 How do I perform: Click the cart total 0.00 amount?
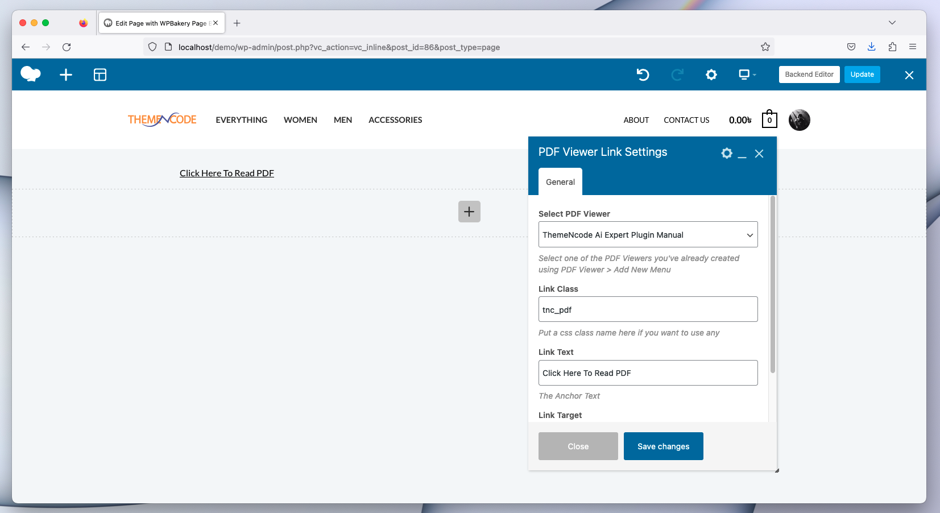tap(740, 120)
